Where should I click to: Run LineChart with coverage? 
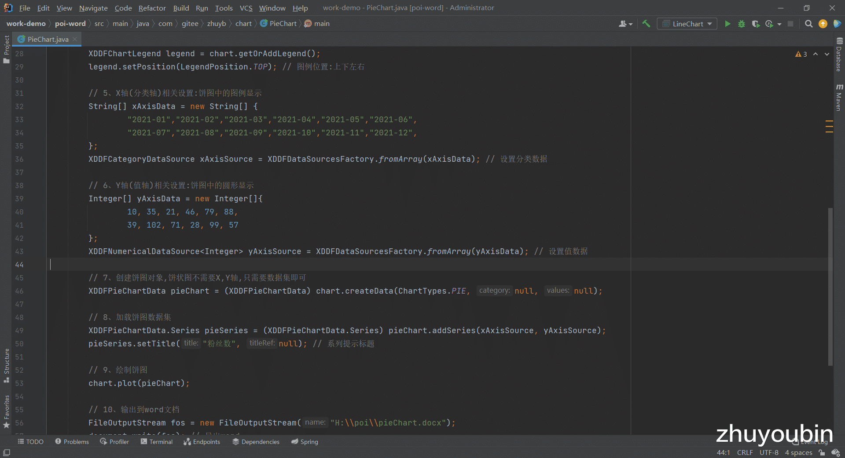[x=756, y=24]
